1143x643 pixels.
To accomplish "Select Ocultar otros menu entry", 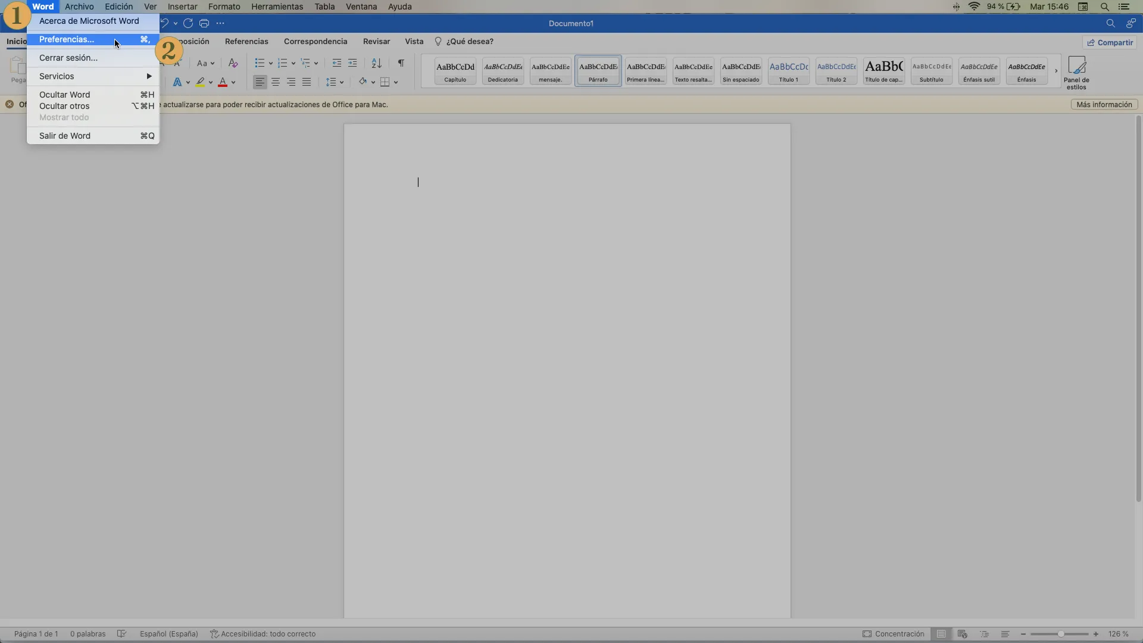I will pos(93,106).
